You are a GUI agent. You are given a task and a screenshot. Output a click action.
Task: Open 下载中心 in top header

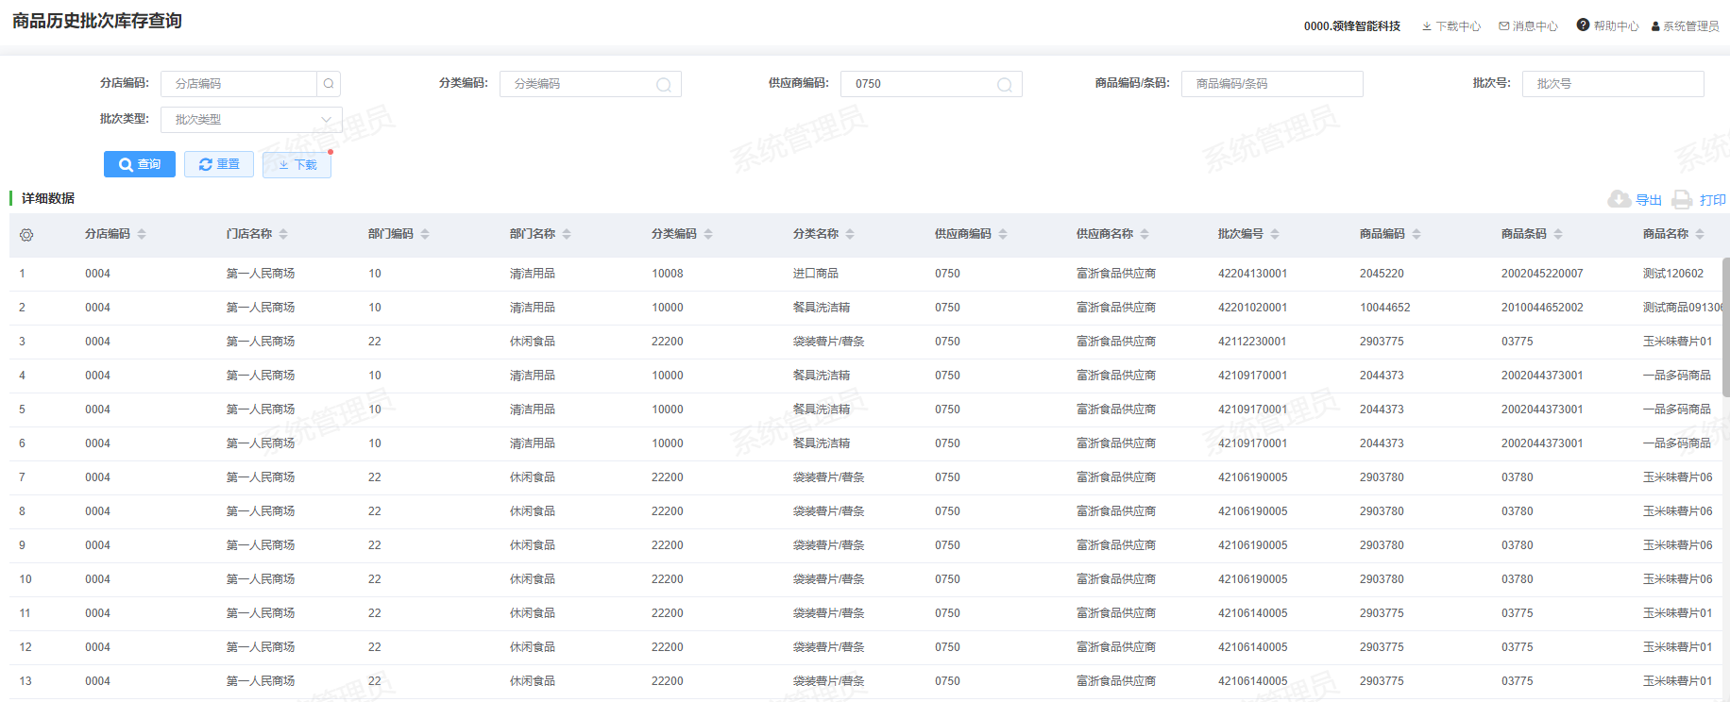1451,26
